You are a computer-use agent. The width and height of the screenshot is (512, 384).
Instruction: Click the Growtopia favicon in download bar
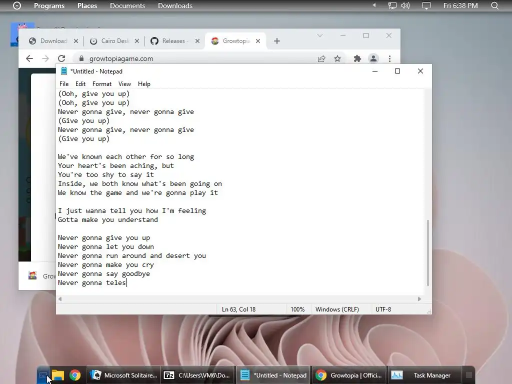[x=32, y=276]
